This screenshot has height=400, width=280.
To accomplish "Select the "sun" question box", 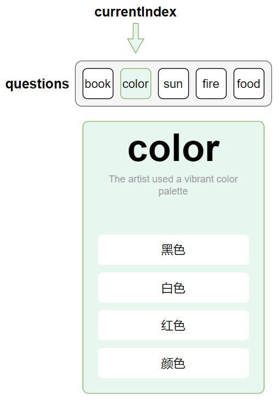I will pyautogui.click(x=173, y=84).
